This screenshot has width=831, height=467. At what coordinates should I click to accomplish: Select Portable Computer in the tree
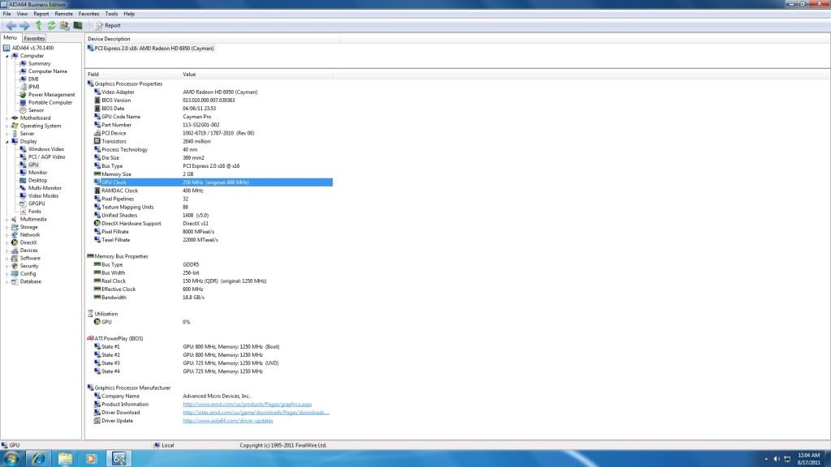click(50, 103)
